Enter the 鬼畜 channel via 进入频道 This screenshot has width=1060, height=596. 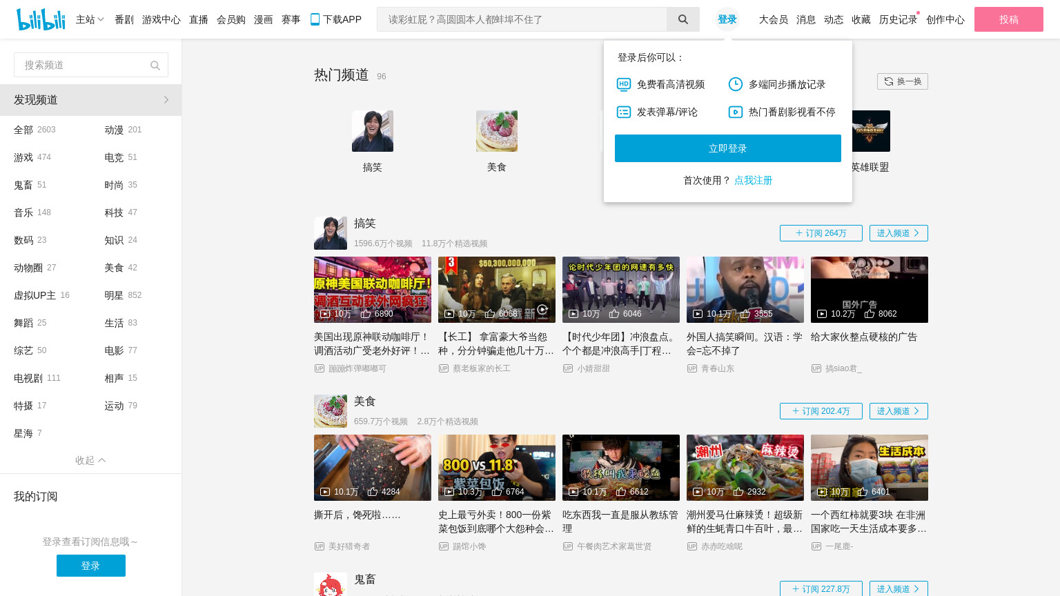pyautogui.click(x=899, y=588)
